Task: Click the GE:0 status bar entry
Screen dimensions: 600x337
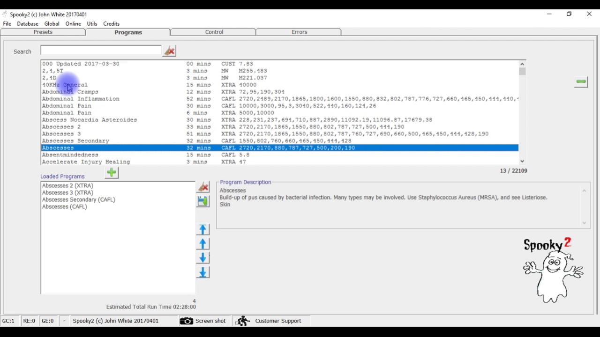Action: (48, 321)
